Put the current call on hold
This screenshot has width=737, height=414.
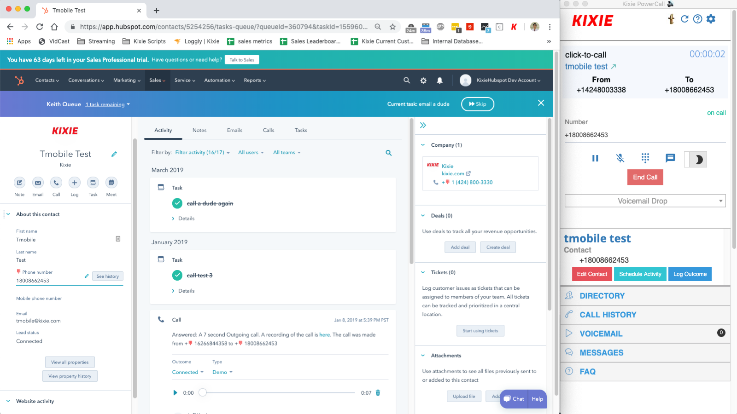(595, 158)
